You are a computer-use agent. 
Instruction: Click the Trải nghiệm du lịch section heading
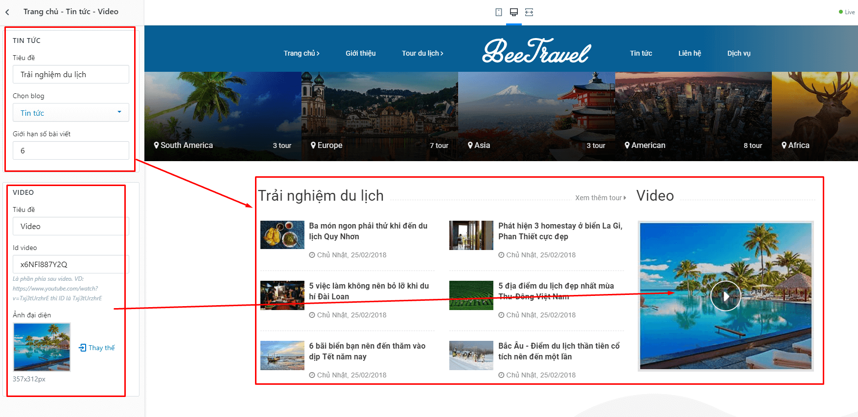[321, 196]
